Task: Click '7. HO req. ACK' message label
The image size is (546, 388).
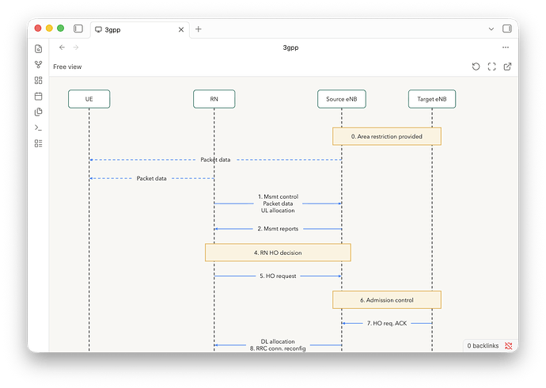Action: 387,323
